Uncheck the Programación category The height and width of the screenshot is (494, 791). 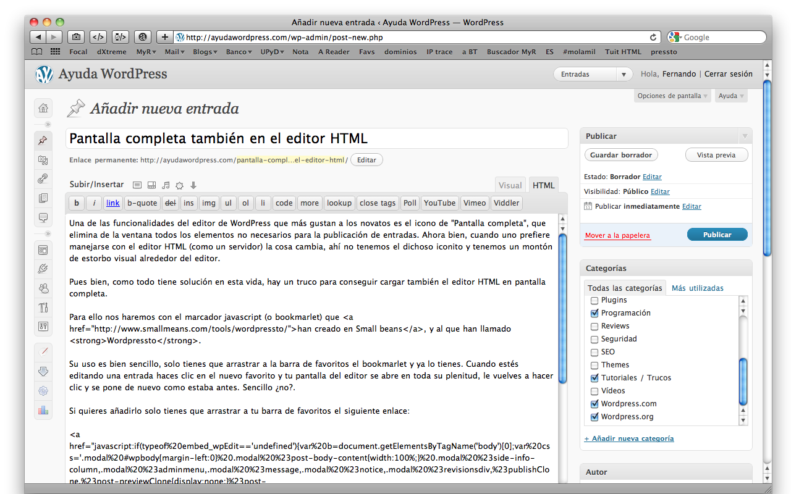tap(594, 313)
